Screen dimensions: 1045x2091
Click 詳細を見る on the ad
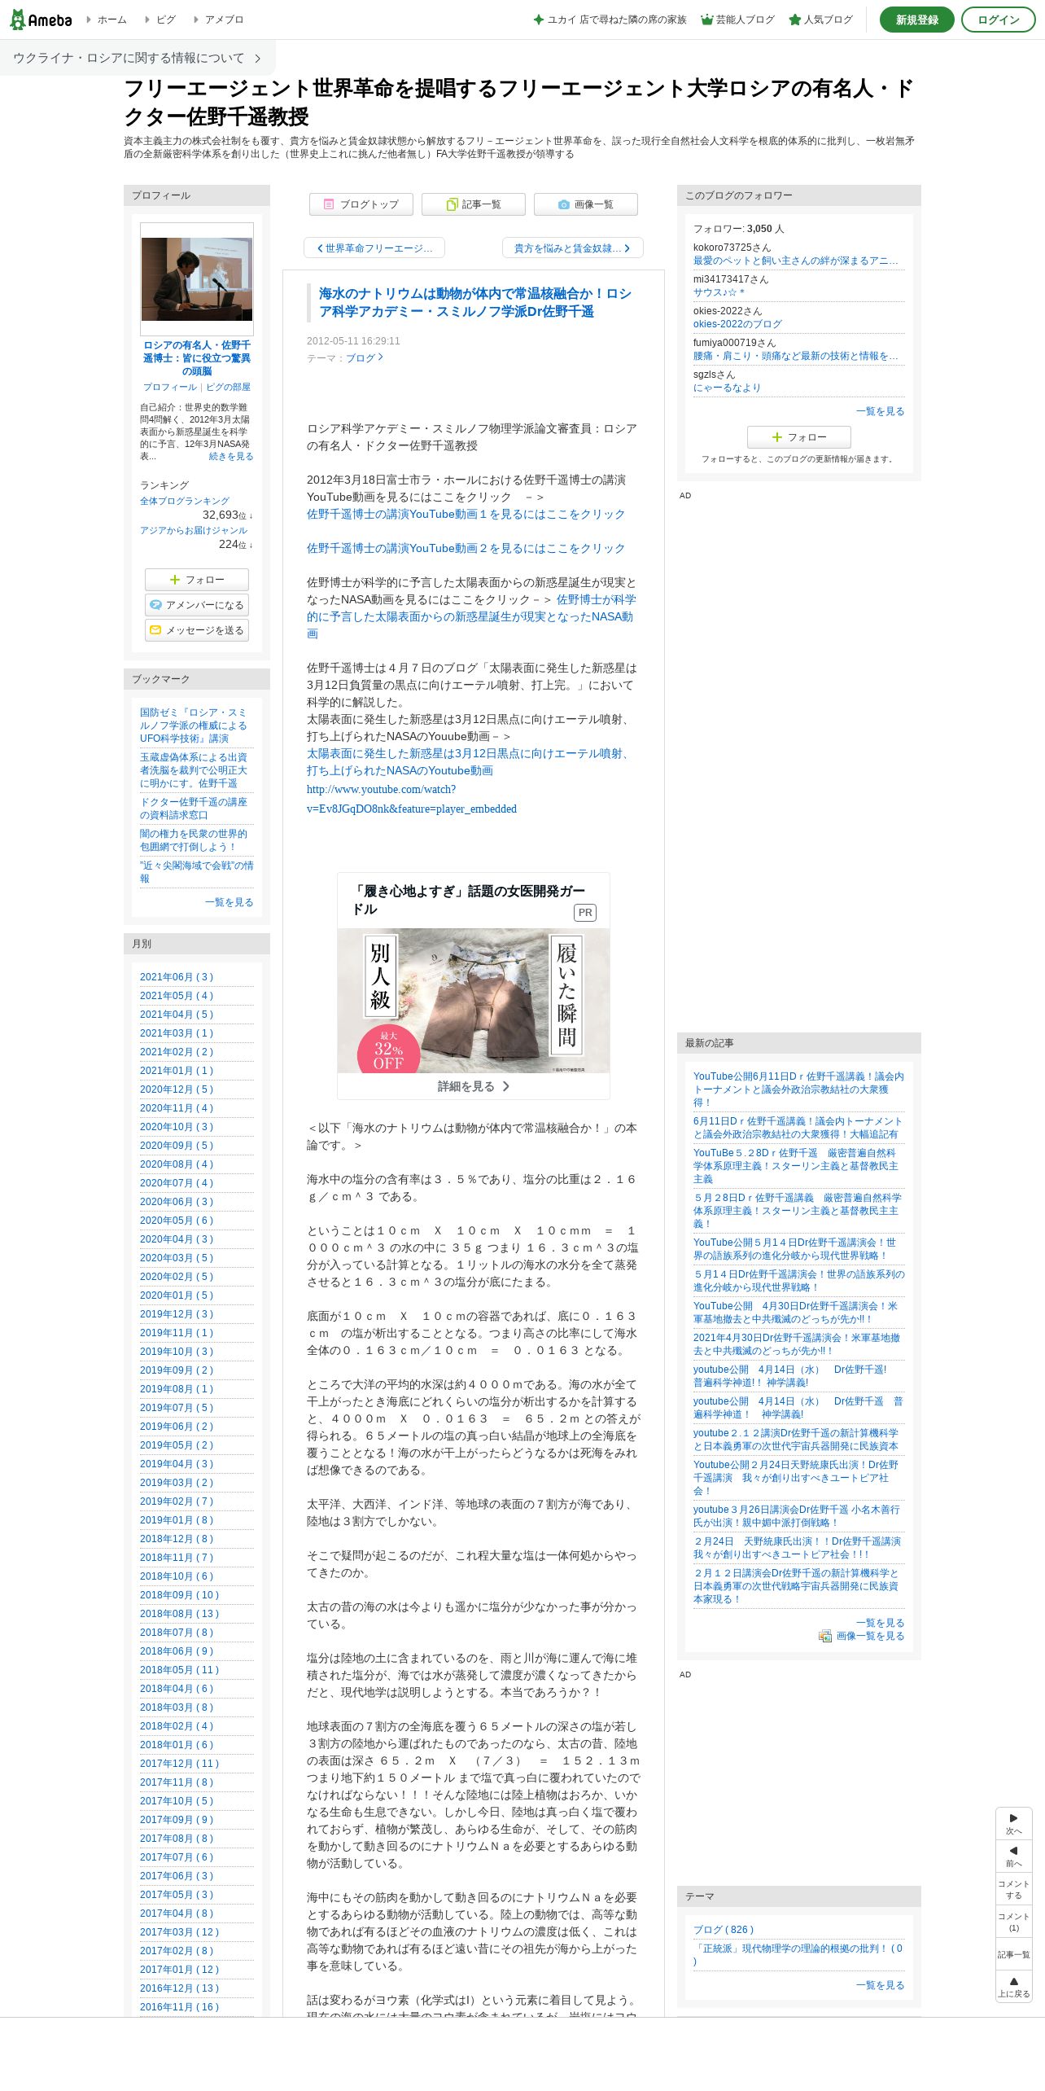[474, 1086]
